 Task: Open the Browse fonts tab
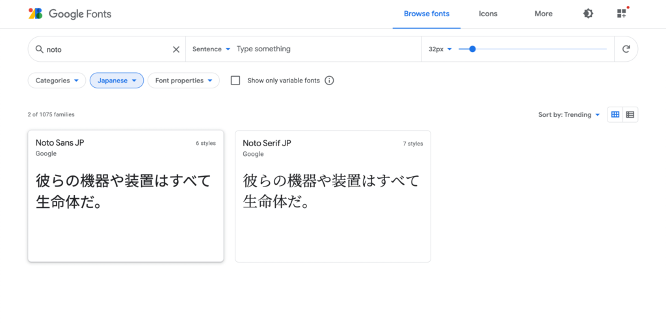427,14
